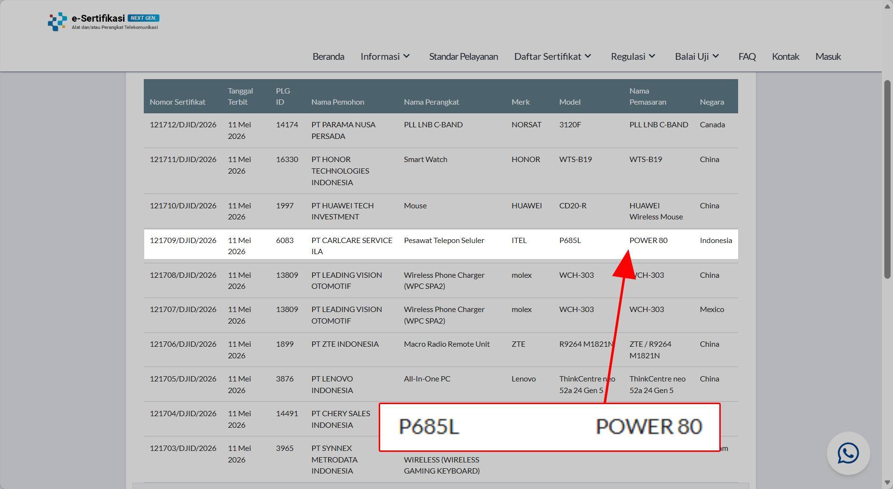Screen dimensions: 893x489
Task: Open the WhatsApp chat button
Action: tap(848, 453)
